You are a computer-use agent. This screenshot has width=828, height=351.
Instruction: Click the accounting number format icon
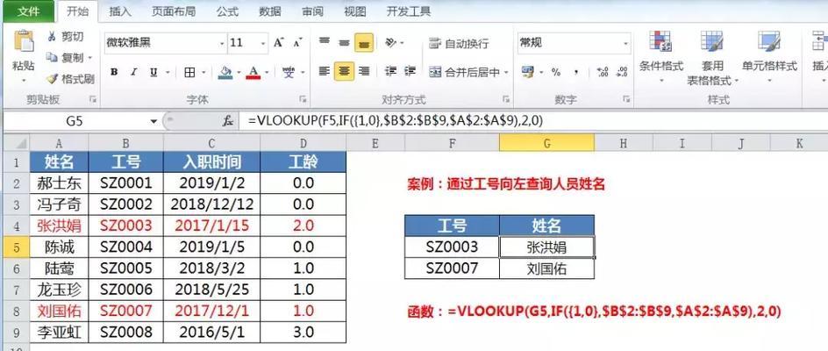pos(527,71)
